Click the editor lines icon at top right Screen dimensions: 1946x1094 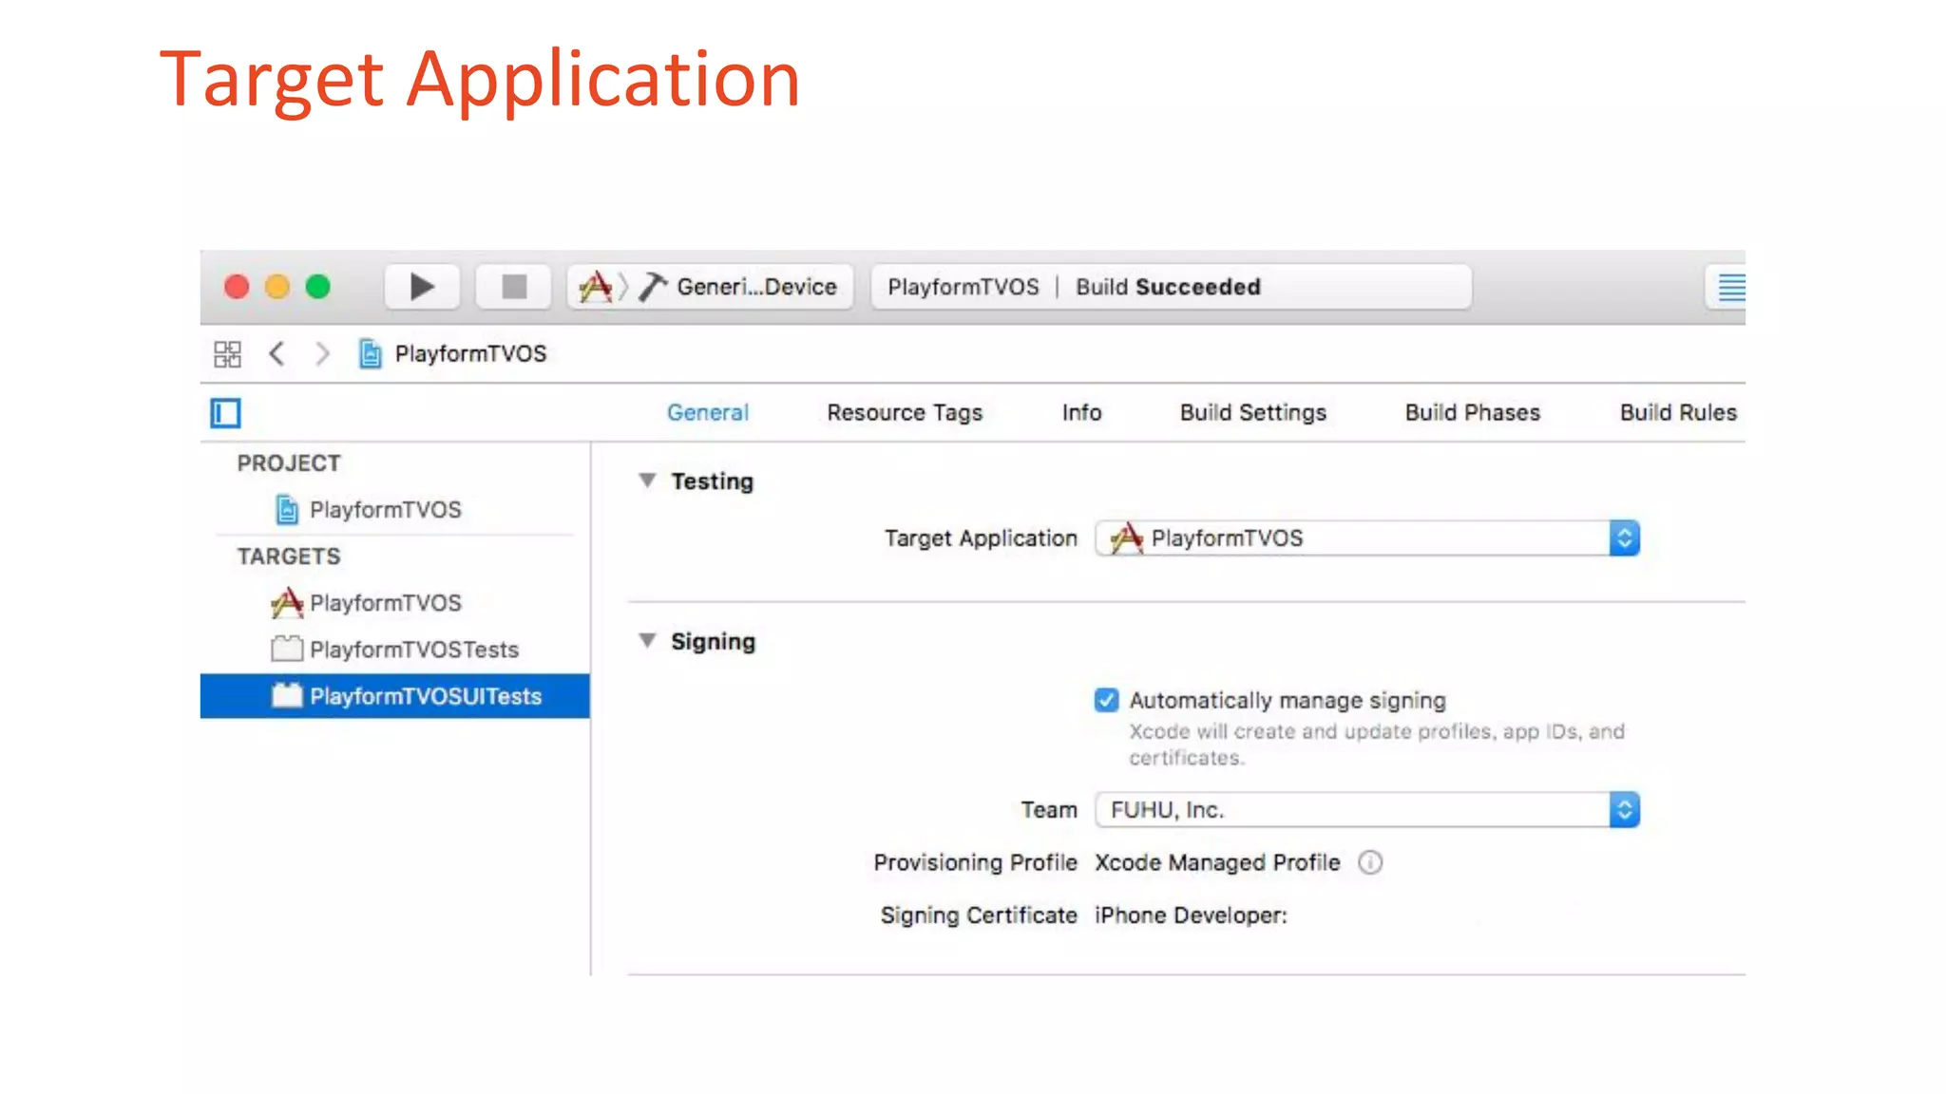(x=1730, y=287)
